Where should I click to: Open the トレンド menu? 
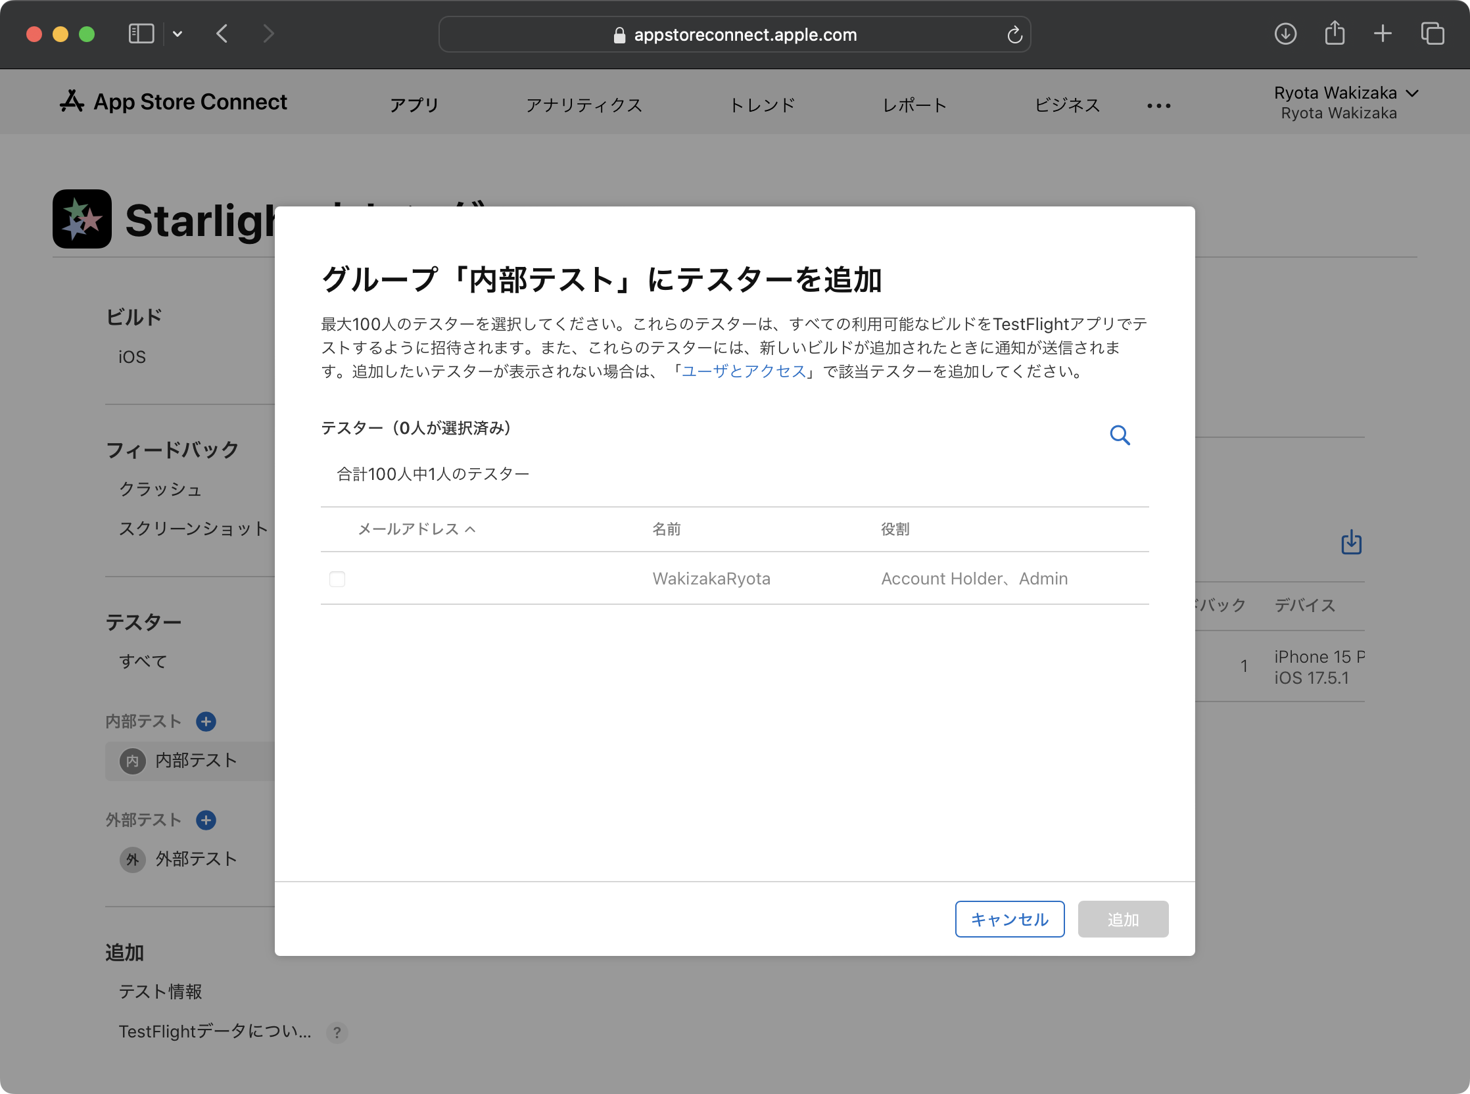[761, 105]
